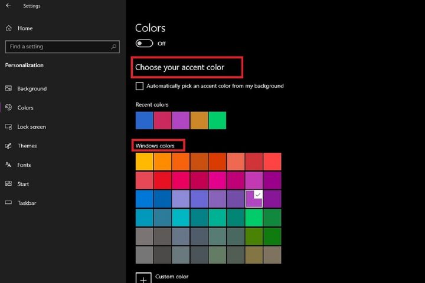Open the Themes settings page
This screenshot has height=283, width=425.
click(27, 146)
